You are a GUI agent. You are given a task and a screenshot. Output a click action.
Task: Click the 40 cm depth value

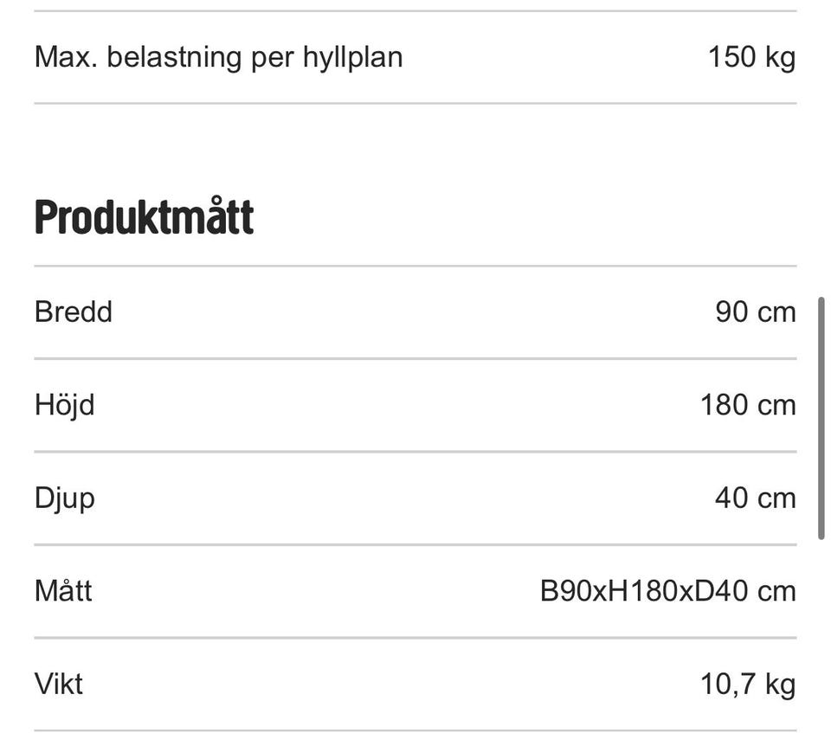(x=755, y=498)
